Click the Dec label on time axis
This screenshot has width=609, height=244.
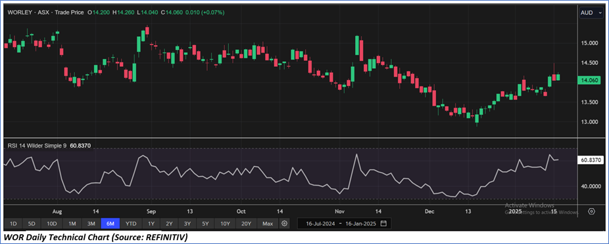point(429,211)
